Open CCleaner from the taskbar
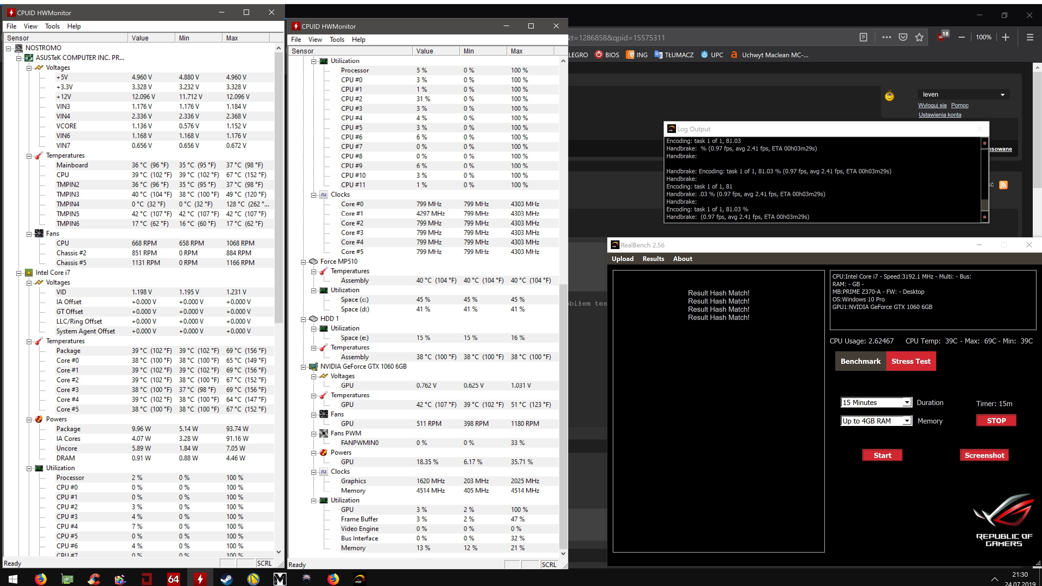Image resolution: width=1042 pixels, height=586 pixels. [94, 579]
